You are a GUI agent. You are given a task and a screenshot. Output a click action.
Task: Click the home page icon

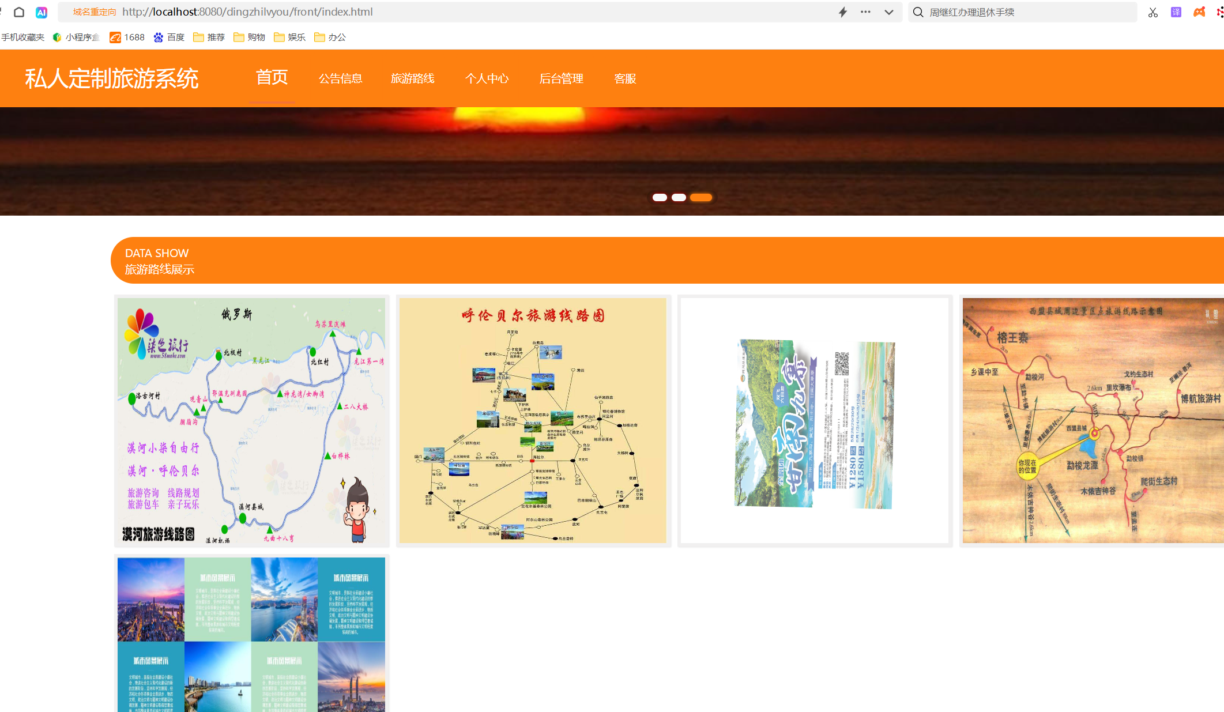(x=18, y=12)
